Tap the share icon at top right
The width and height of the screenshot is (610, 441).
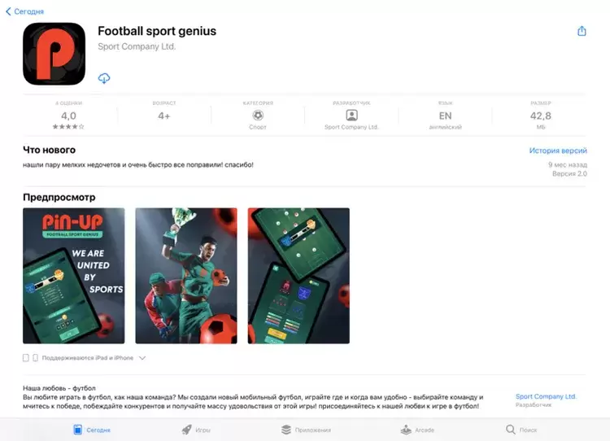click(582, 31)
